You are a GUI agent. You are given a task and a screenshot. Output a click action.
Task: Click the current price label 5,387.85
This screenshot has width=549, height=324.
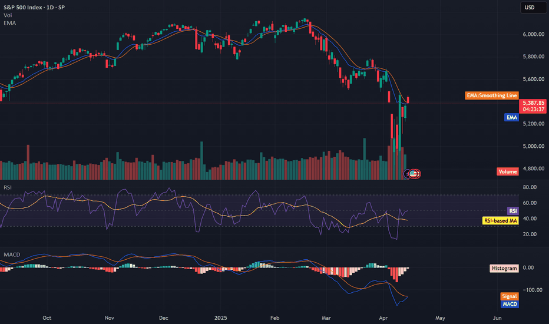(533, 103)
